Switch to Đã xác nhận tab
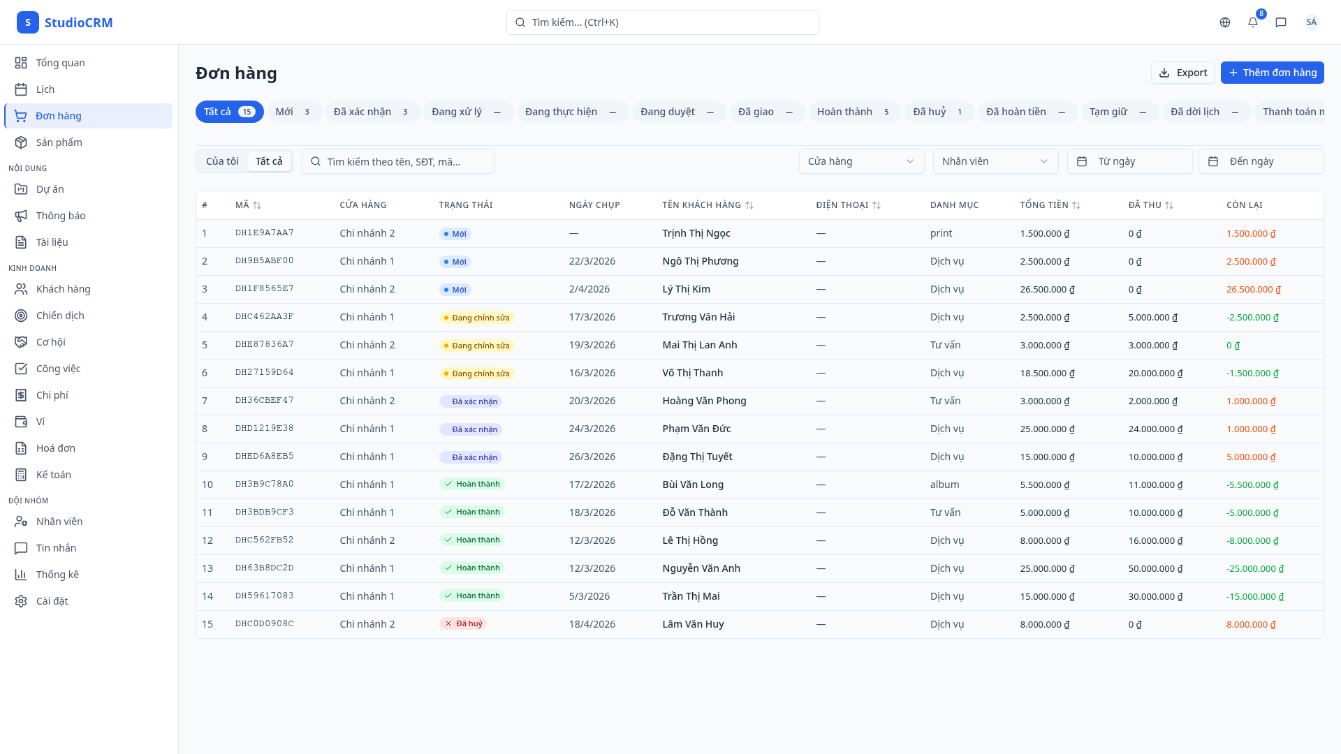The width and height of the screenshot is (1341, 754). coord(371,112)
